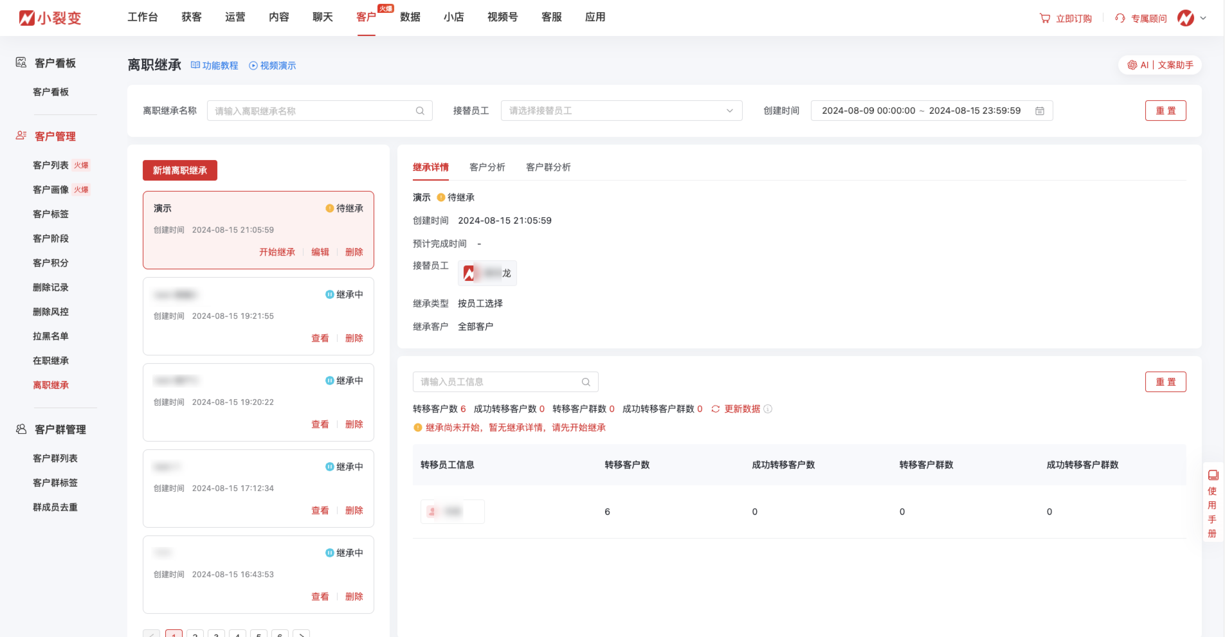This screenshot has width=1225, height=637.
Task: Click 删除 on the 19:21:55 card
Action: (354, 338)
